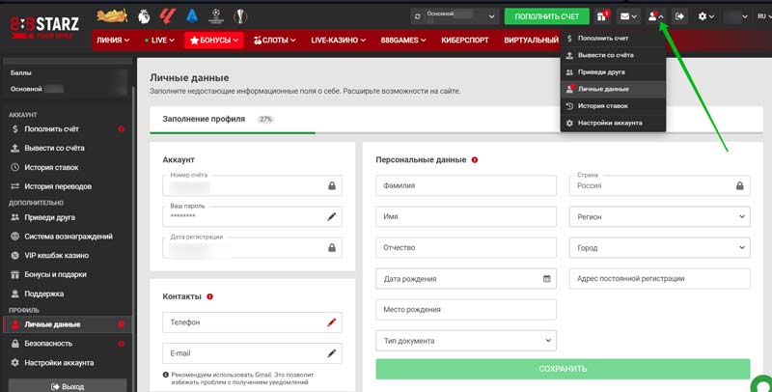
Task: Open the gold airplane game icon
Action: (x=112, y=16)
